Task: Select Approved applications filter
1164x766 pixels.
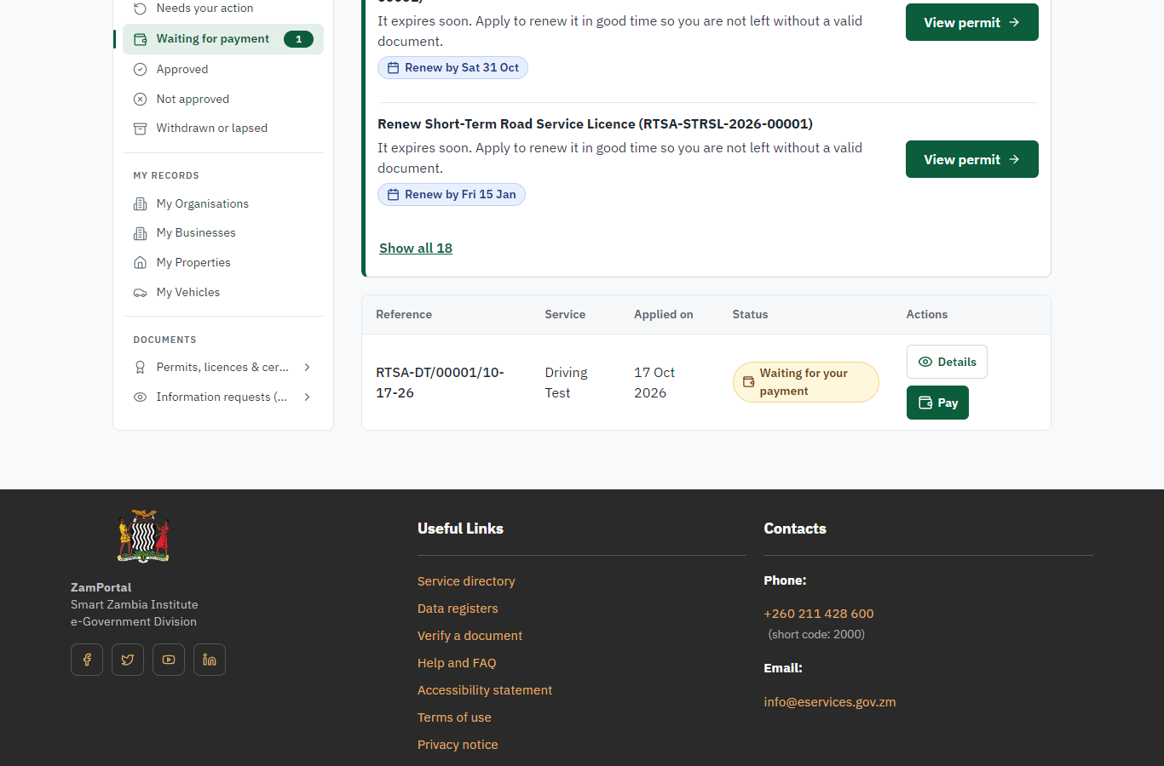Action: click(x=223, y=70)
